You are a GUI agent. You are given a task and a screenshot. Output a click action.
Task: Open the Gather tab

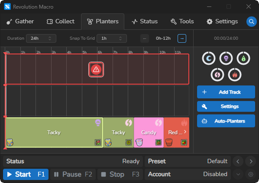point(20,22)
